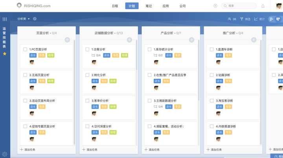The width and height of the screenshot is (283, 158).
Task: Click 添加任务 in 推广分析 column
Action: [214, 150]
